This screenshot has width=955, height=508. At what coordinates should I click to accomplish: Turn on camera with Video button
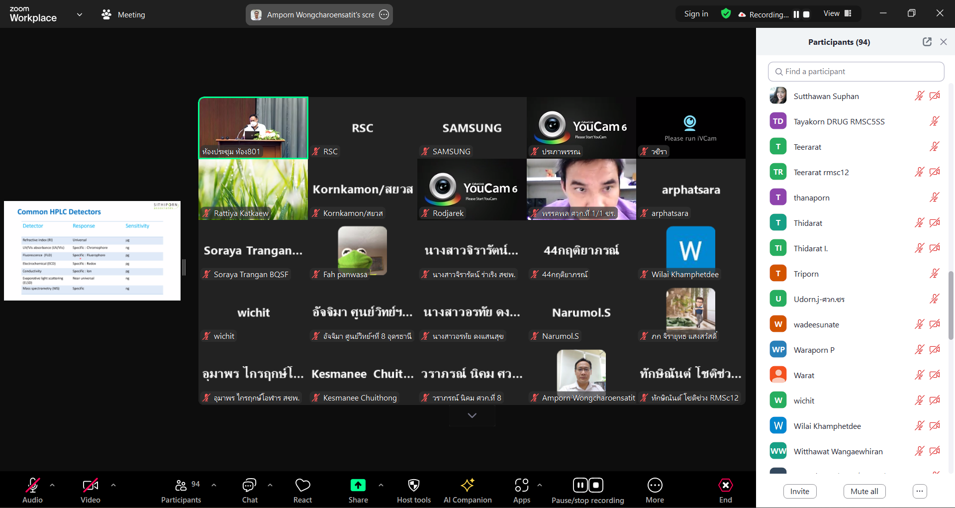(90, 490)
